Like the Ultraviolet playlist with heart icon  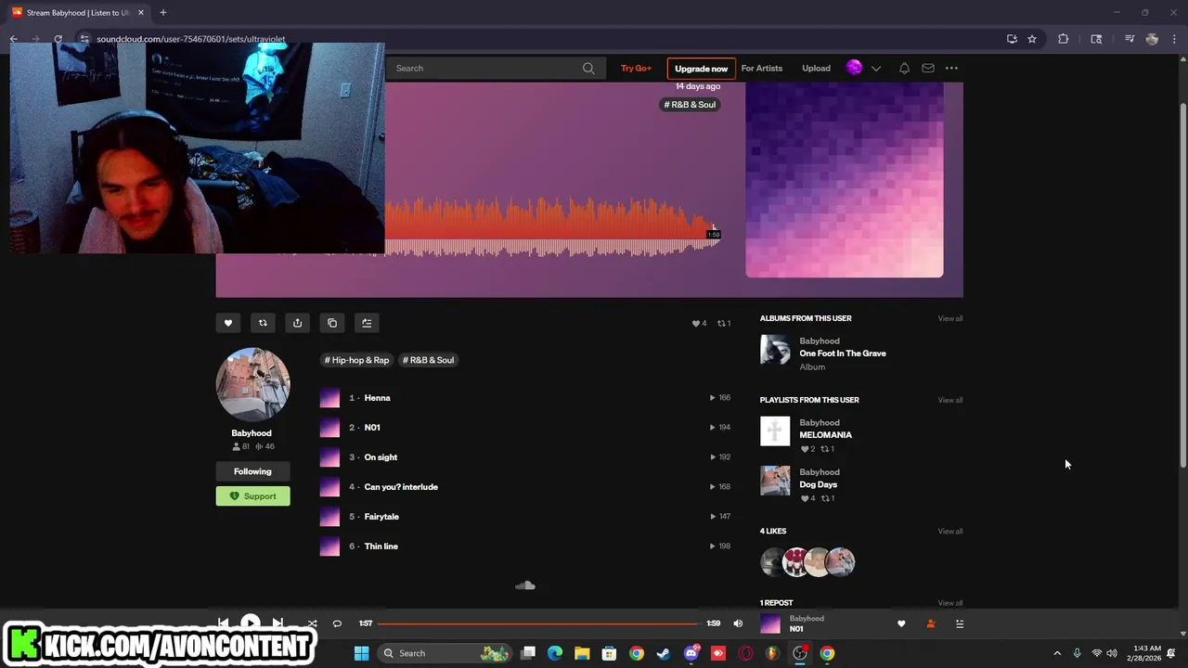point(228,323)
